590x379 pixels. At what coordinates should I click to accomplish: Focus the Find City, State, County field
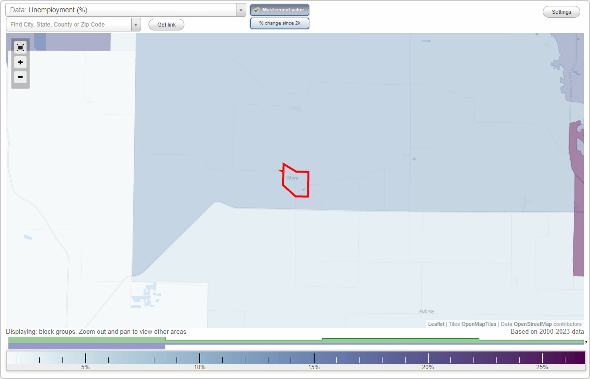[x=68, y=25]
